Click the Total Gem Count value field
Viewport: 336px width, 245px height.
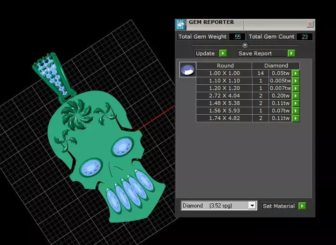(x=305, y=37)
